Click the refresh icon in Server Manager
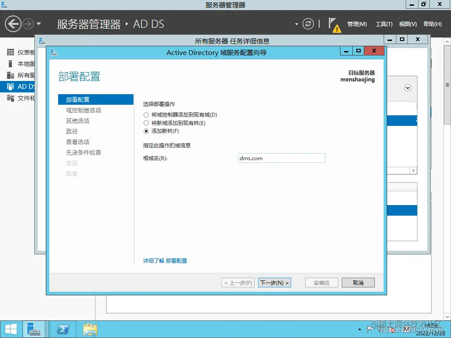 coord(308,24)
